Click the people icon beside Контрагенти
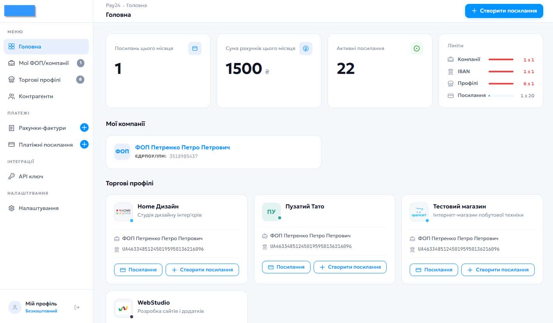 pos(12,96)
